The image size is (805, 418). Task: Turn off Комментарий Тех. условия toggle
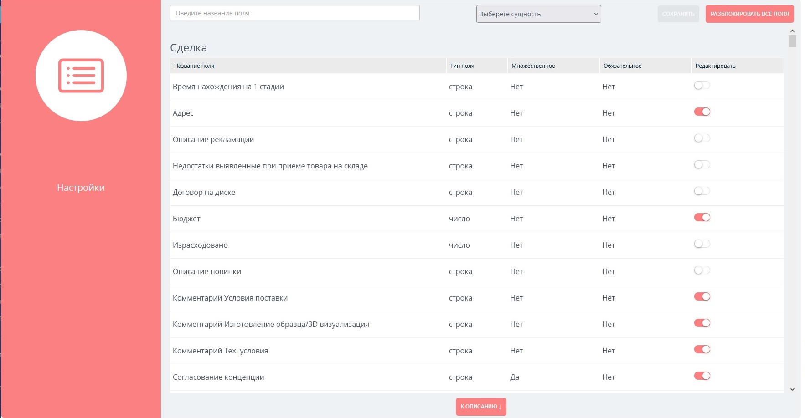pos(702,350)
